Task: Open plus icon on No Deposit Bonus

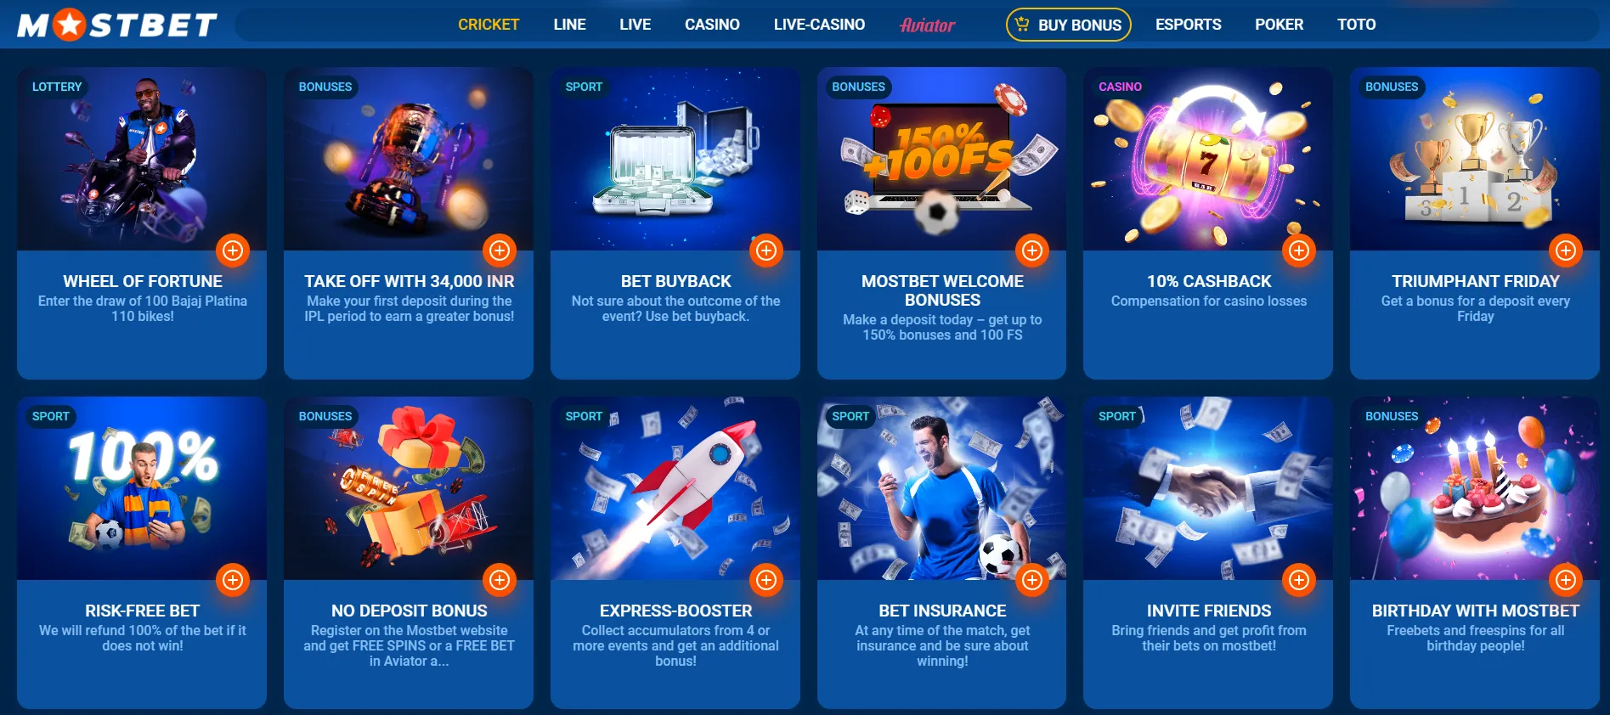Action: (500, 580)
